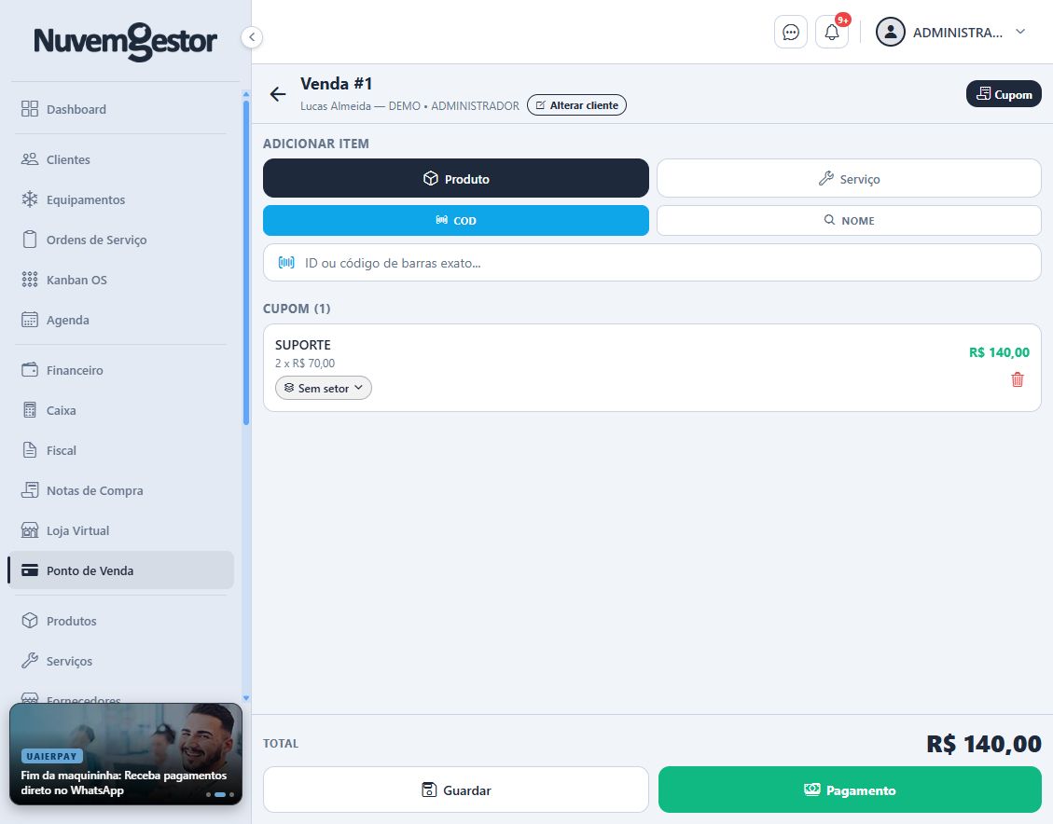Delete the SUPORTE item with trash icon
1053x824 pixels.
coord(1017,379)
